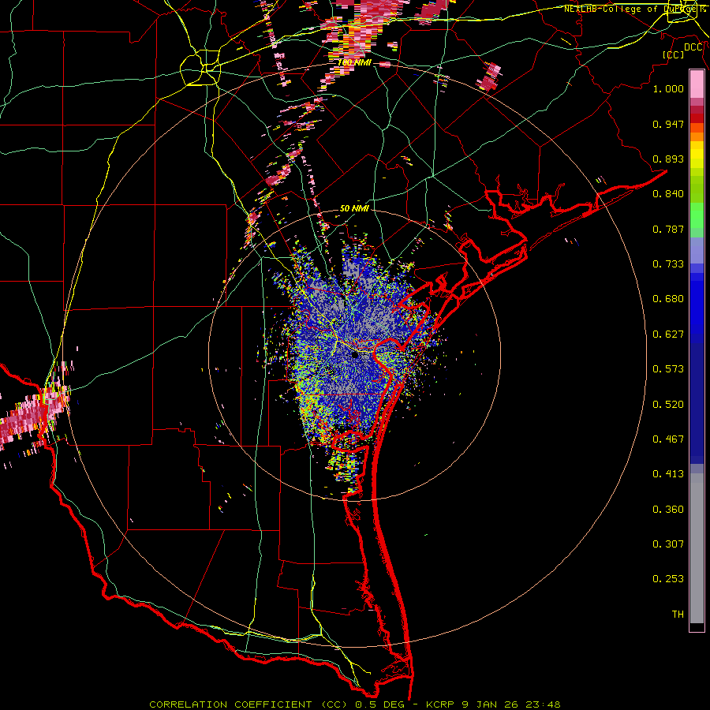Screen dimensions: 710x710
Task: Click the 50 NMI range ring label
Action: (354, 208)
